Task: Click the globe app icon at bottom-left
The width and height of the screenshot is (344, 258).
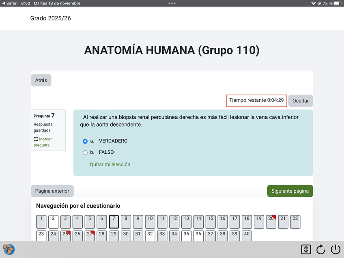Action: coord(9,249)
